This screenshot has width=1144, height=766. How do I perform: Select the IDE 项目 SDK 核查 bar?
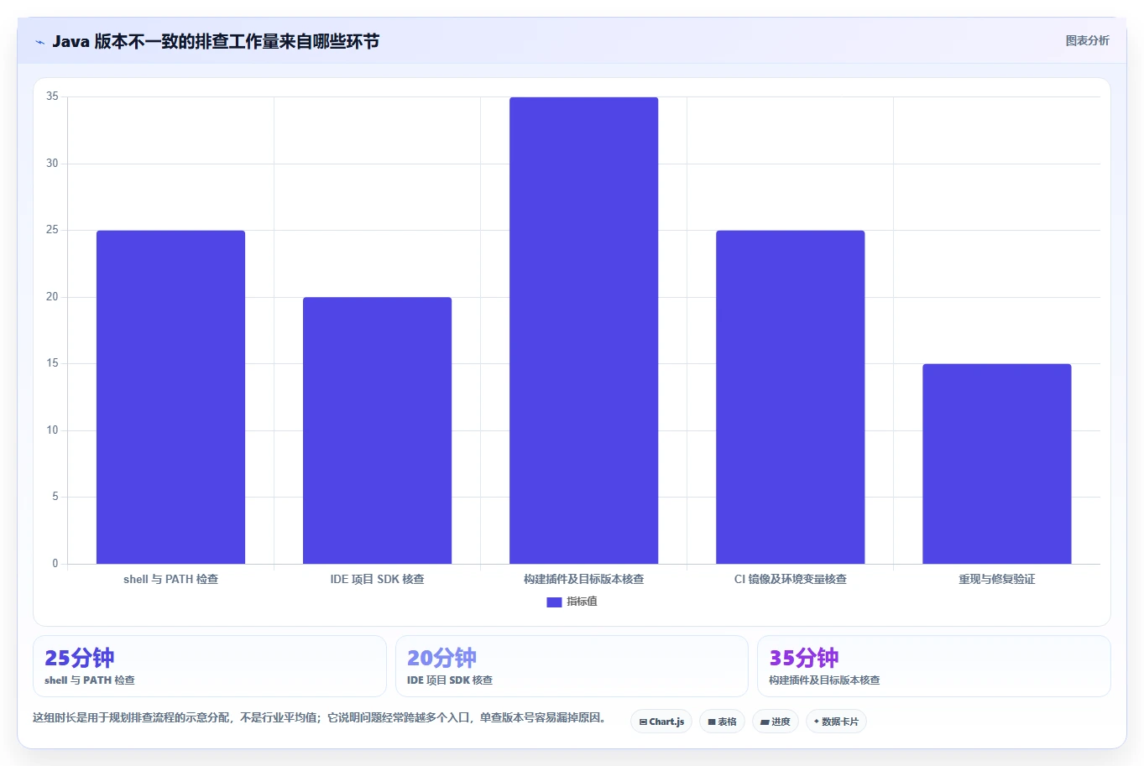pyautogui.click(x=377, y=430)
